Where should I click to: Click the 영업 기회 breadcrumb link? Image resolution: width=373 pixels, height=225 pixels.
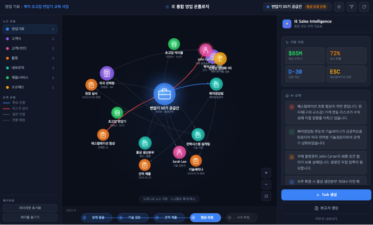click(x=12, y=7)
